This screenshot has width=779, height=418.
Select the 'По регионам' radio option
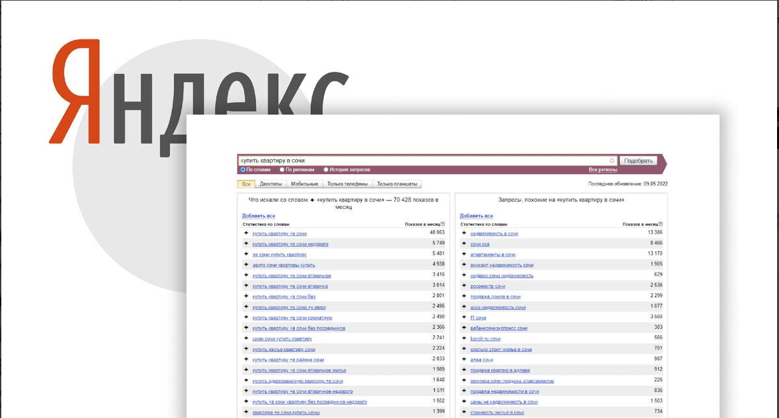coord(282,170)
